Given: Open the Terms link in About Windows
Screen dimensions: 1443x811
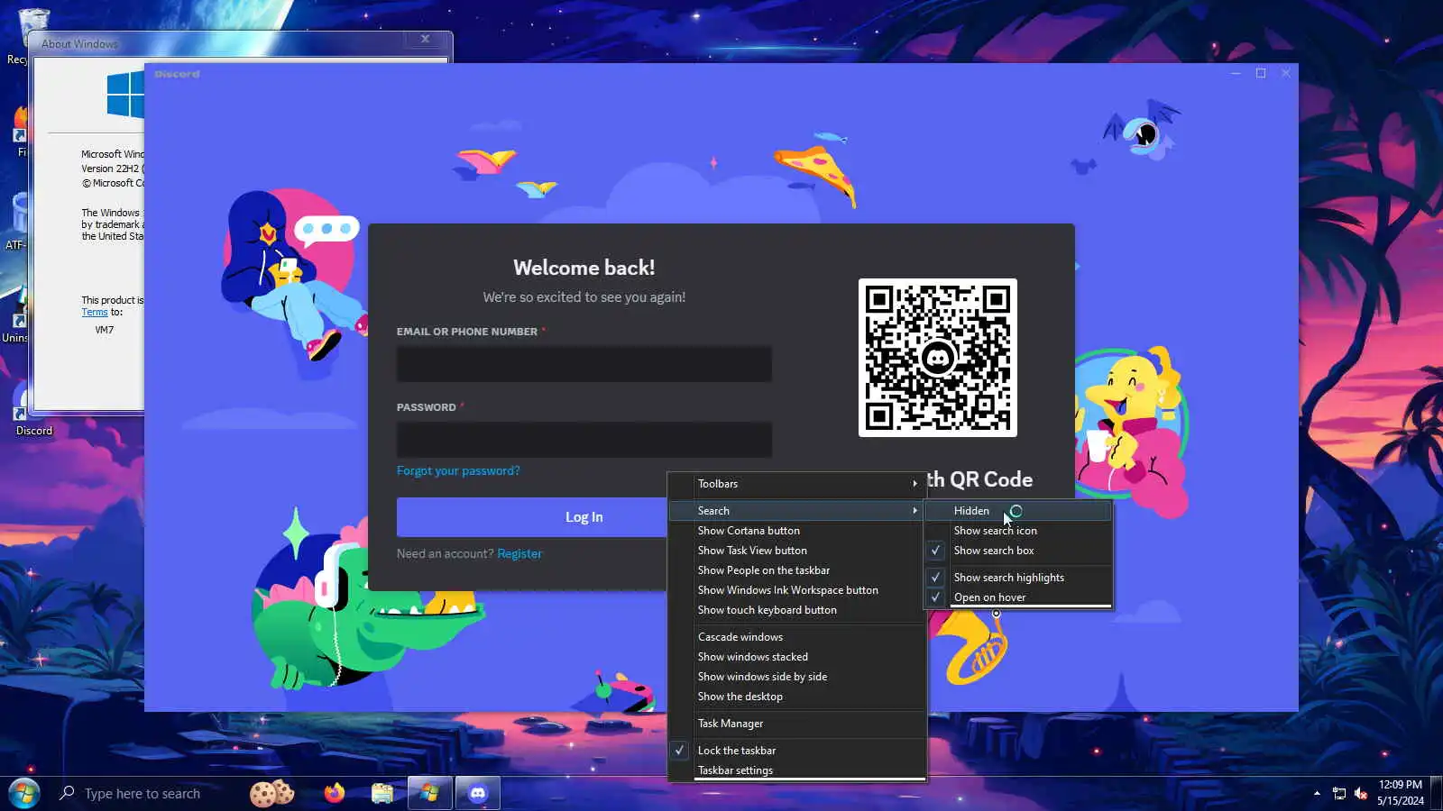Looking at the screenshot, I should point(95,312).
